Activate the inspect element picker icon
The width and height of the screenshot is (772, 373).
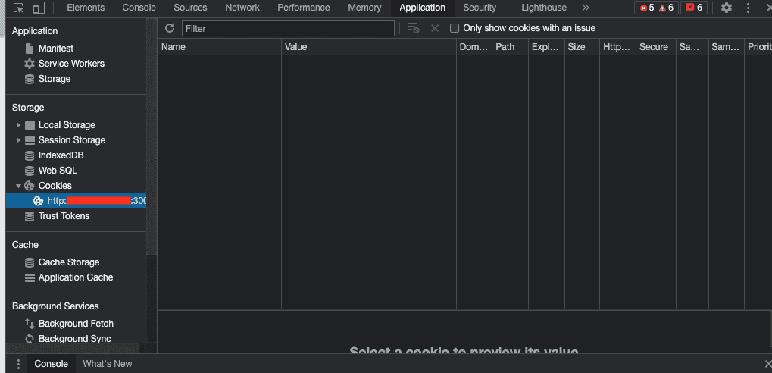point(18,8)
